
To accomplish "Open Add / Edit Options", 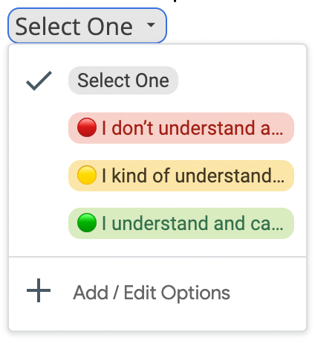I will 157,293.
